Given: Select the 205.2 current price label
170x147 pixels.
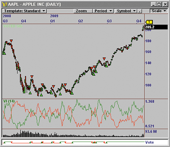Looking at the screenshot, I should [156, 27].
